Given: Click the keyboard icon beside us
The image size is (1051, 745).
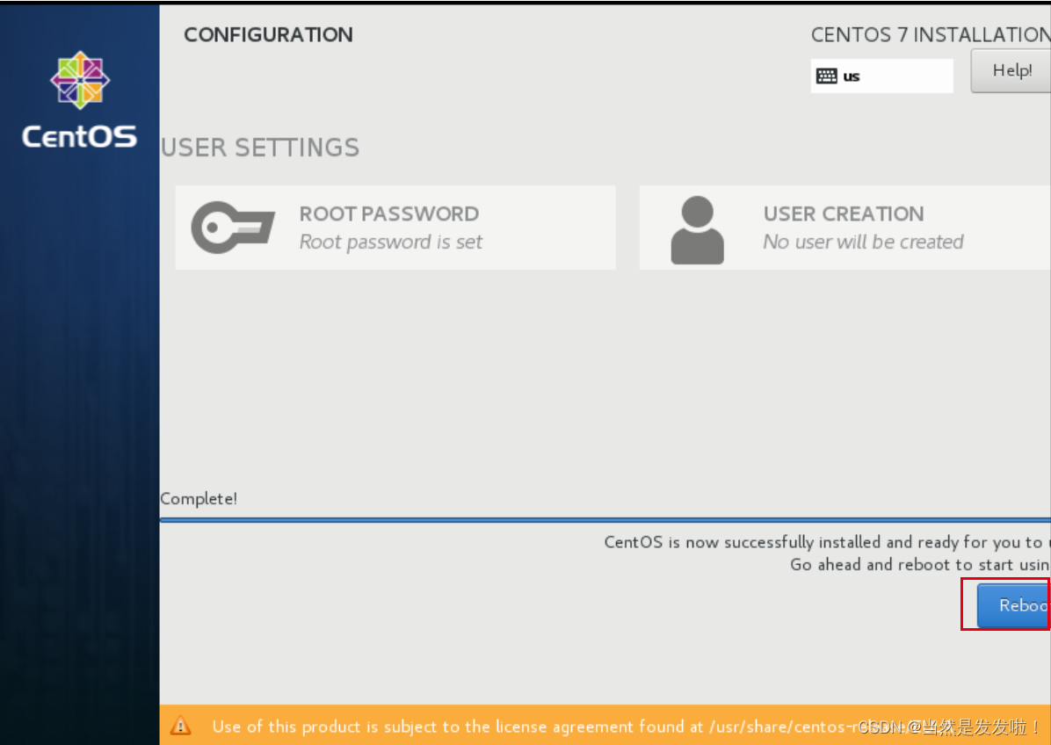Looking at the screenshot, I should click(826, 76).
